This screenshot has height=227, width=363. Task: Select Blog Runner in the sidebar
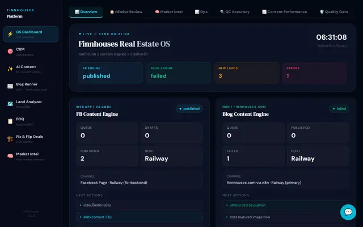pos(31,86)
